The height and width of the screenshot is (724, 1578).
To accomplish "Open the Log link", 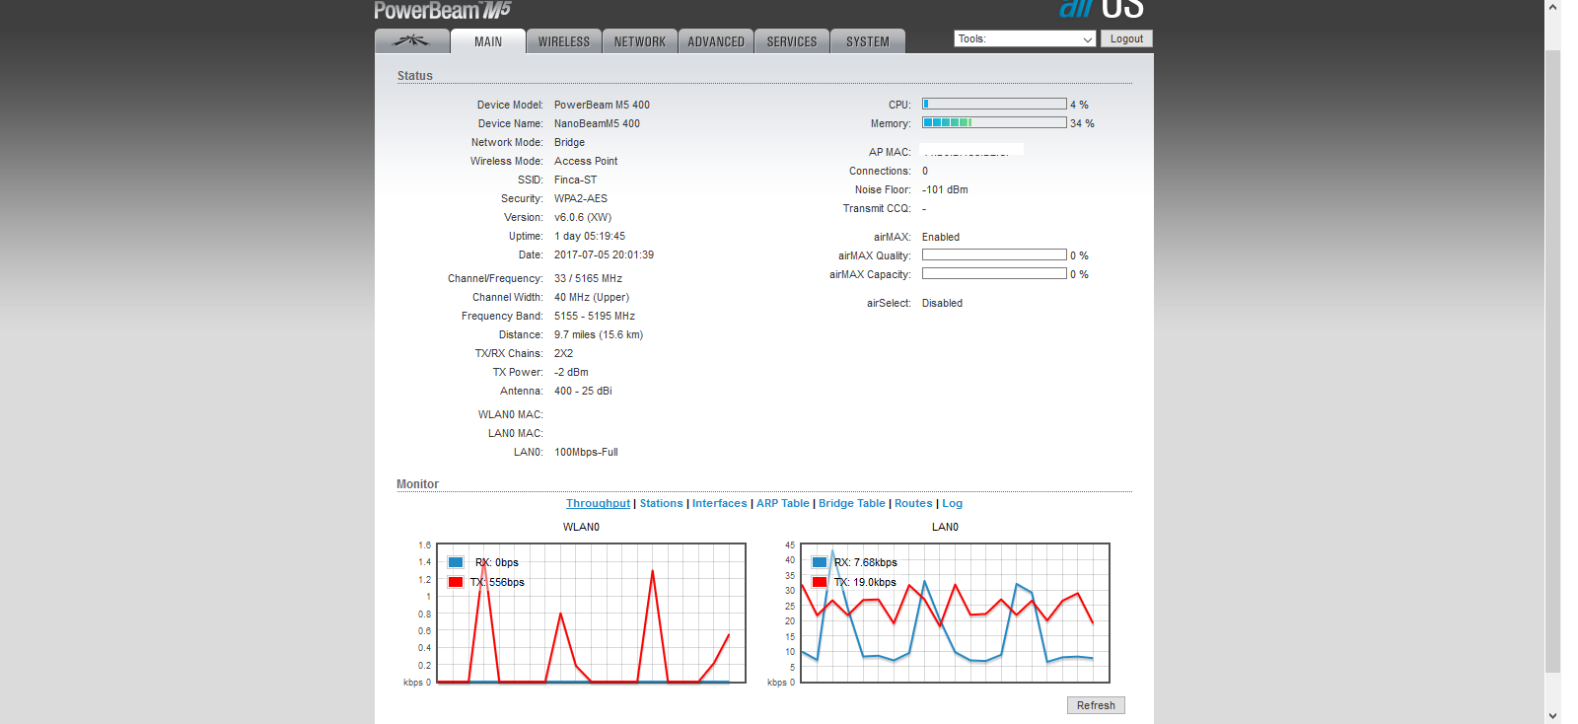I will pos(952,503).
